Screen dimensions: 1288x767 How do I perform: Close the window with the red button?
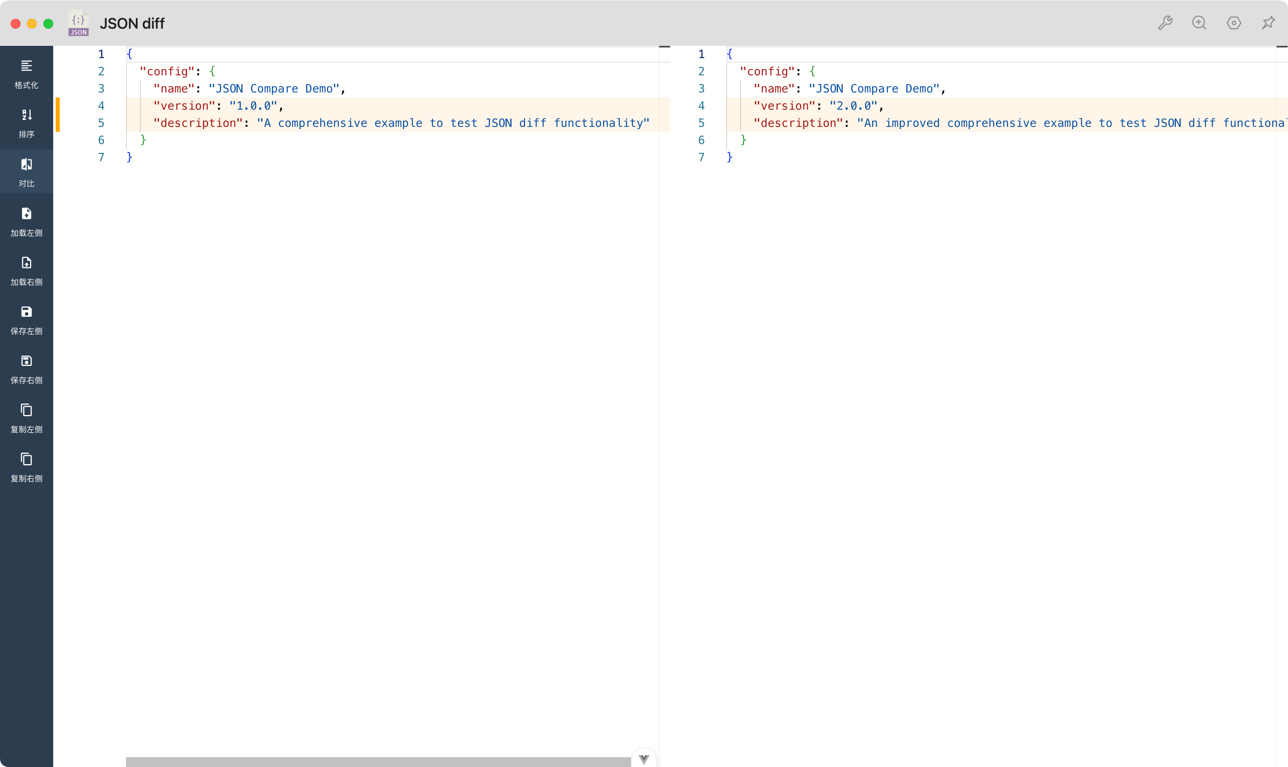tap(16, 23)
